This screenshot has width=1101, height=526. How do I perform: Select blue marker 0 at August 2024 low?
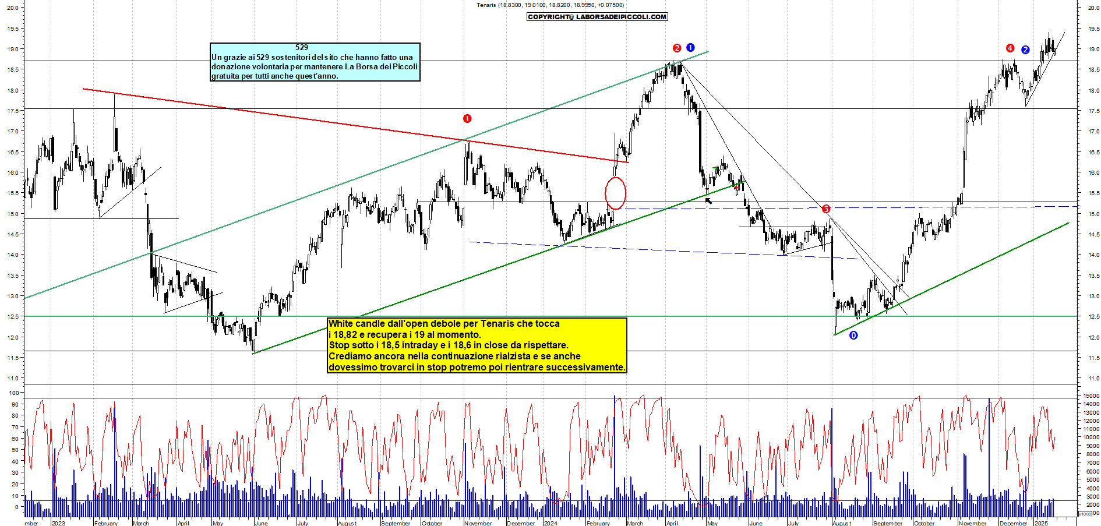coord(853,336)
